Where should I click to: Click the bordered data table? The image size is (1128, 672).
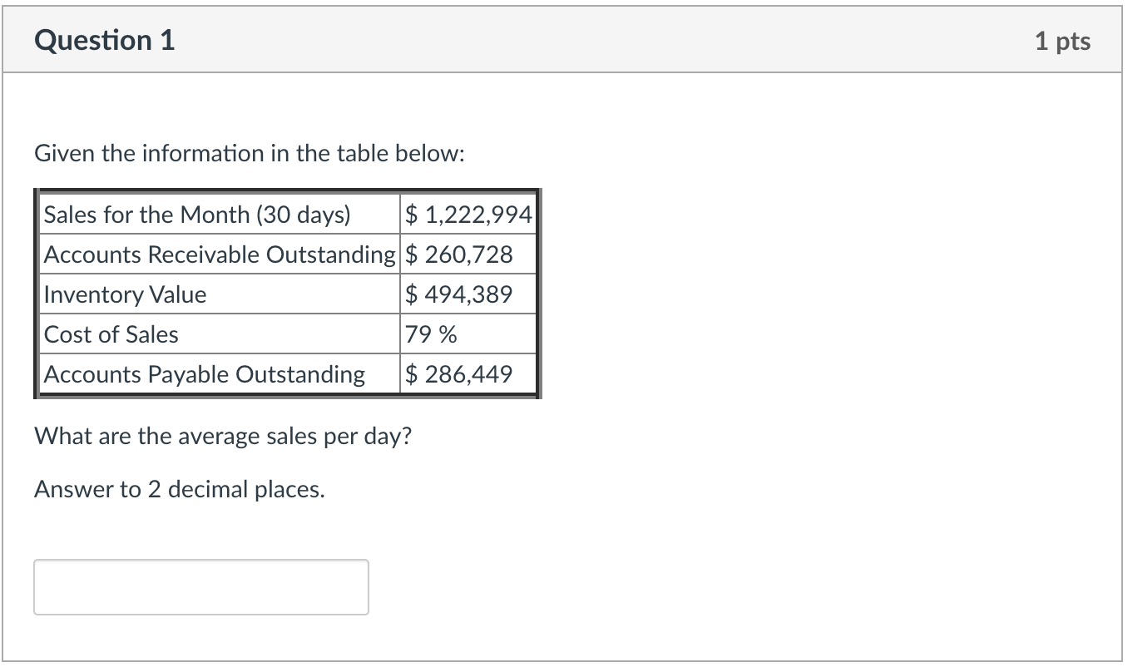tap(286, 294)
